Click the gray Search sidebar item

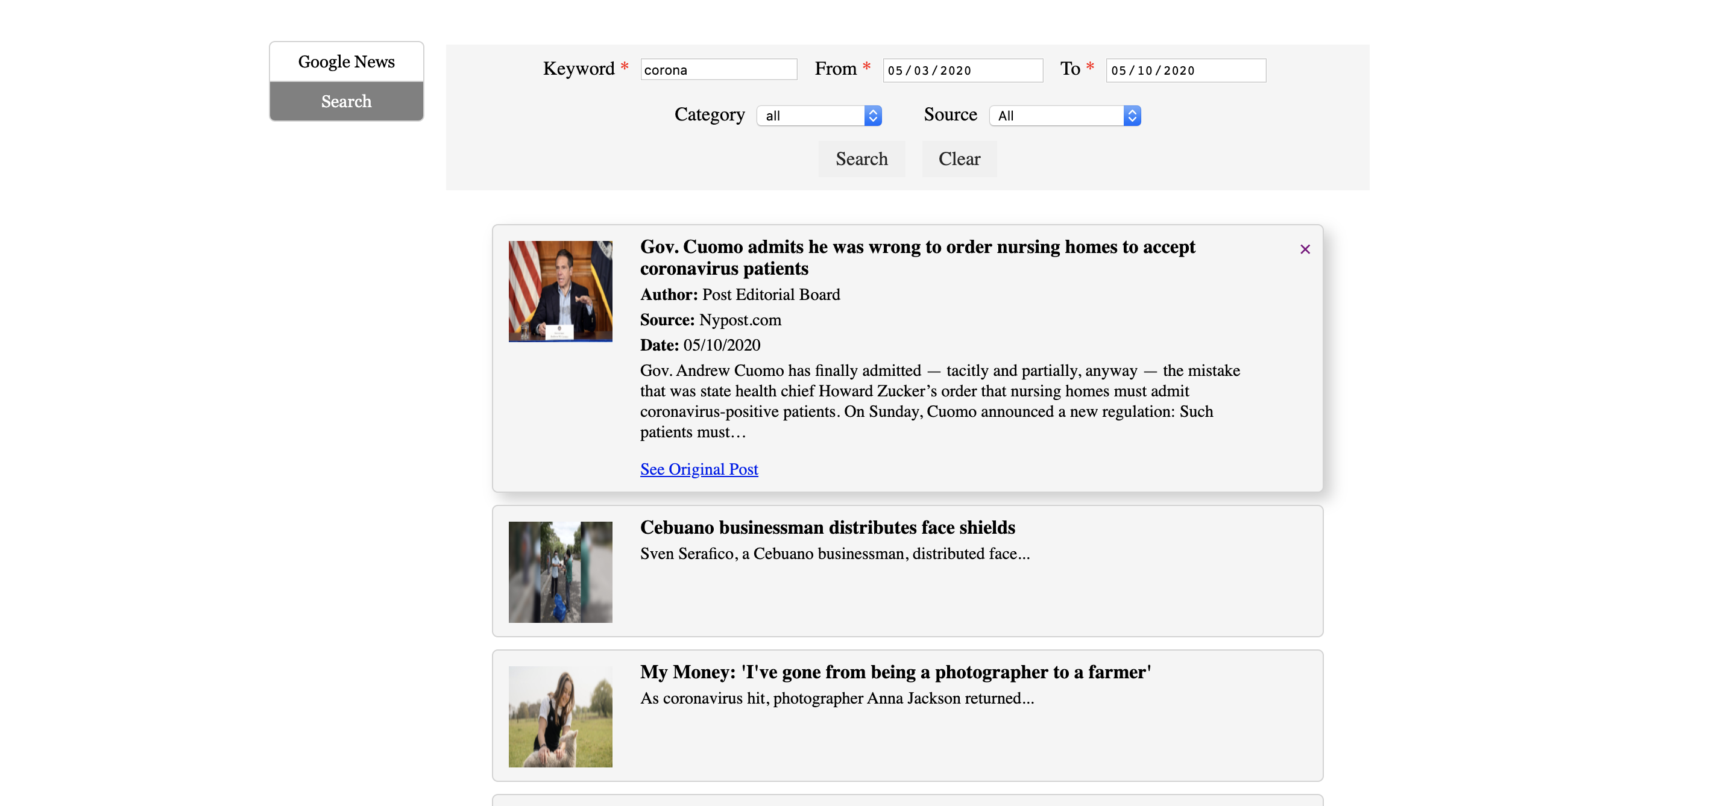(345, 101)
